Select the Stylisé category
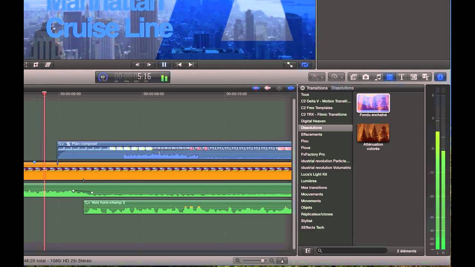475x267 pixels. point(325,221)
